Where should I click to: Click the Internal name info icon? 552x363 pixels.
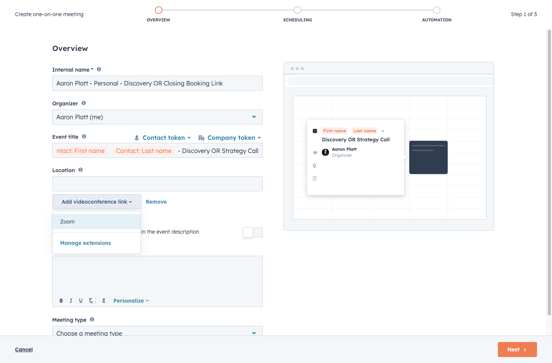tap(99, 69)
